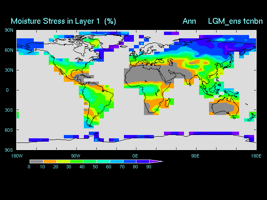Image resolution: width=267 pixels, height=200 pixels.
Task: Click the 180W longitude axis label
Action: [17, 155]
